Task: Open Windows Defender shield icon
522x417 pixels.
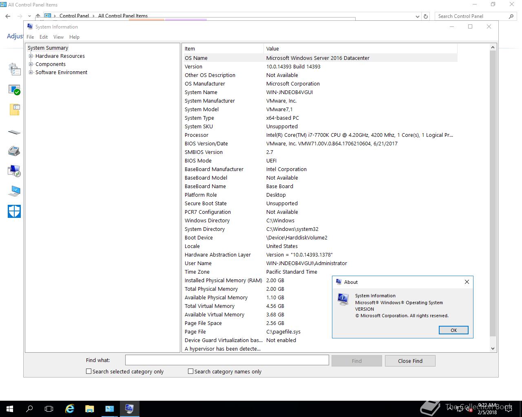Action: click(x=14, y=211)
